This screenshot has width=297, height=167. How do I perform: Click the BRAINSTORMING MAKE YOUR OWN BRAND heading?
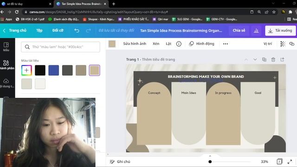[206, 77]
